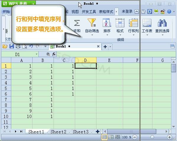Toggle normal grid view in status bar

point(104,137)
